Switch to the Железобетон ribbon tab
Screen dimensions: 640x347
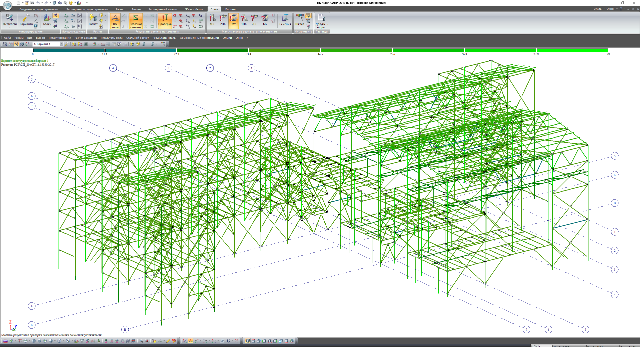click(194, 9)
